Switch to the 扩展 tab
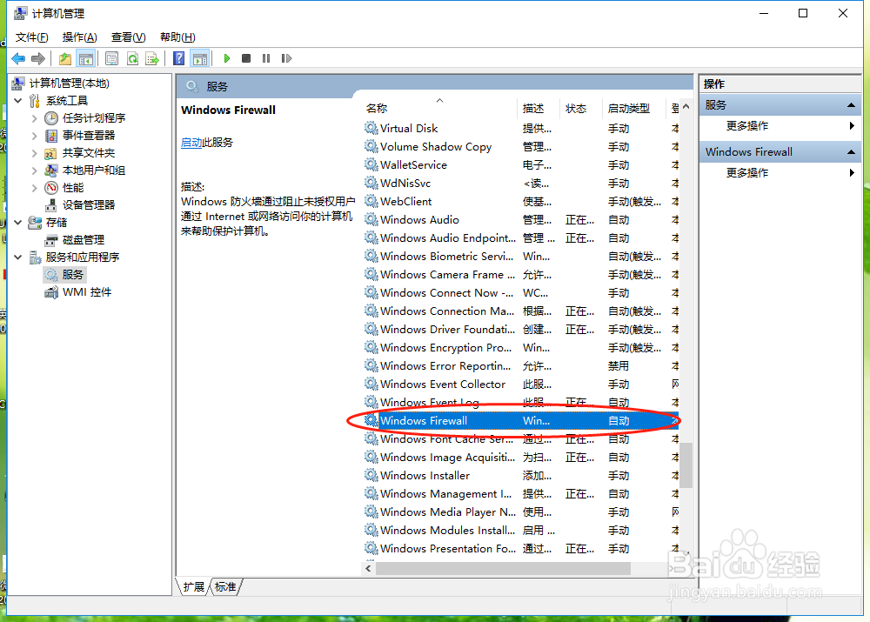Image resolution: width=870 pixels, height=622 pixels. (194, 587)
